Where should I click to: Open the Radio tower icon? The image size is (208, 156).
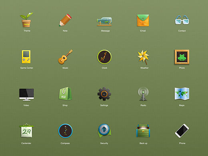(x=143, y=94)
